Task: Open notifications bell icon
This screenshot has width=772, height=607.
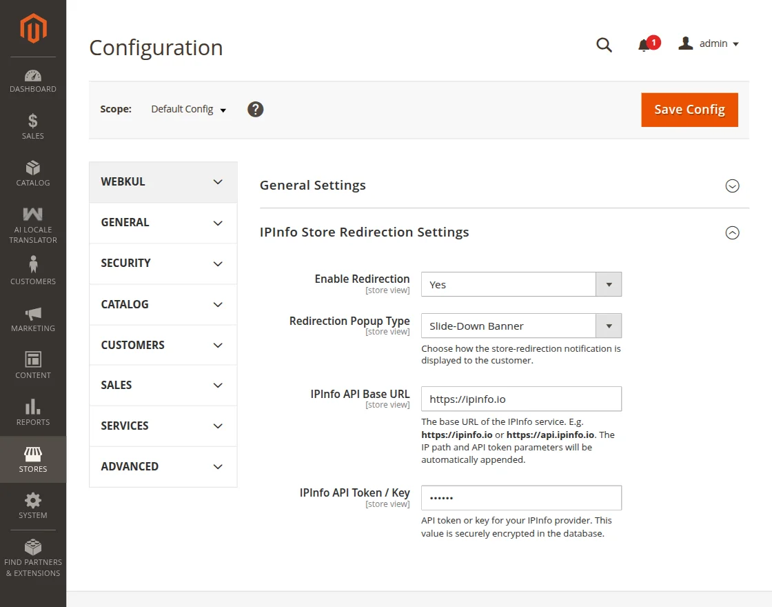Action: (x=644, y=46)
